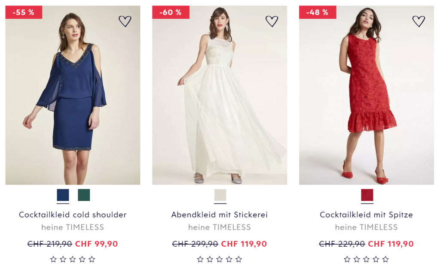Click the heart on the white Abendkleid
440x275 pixels.
pos(272,21)
